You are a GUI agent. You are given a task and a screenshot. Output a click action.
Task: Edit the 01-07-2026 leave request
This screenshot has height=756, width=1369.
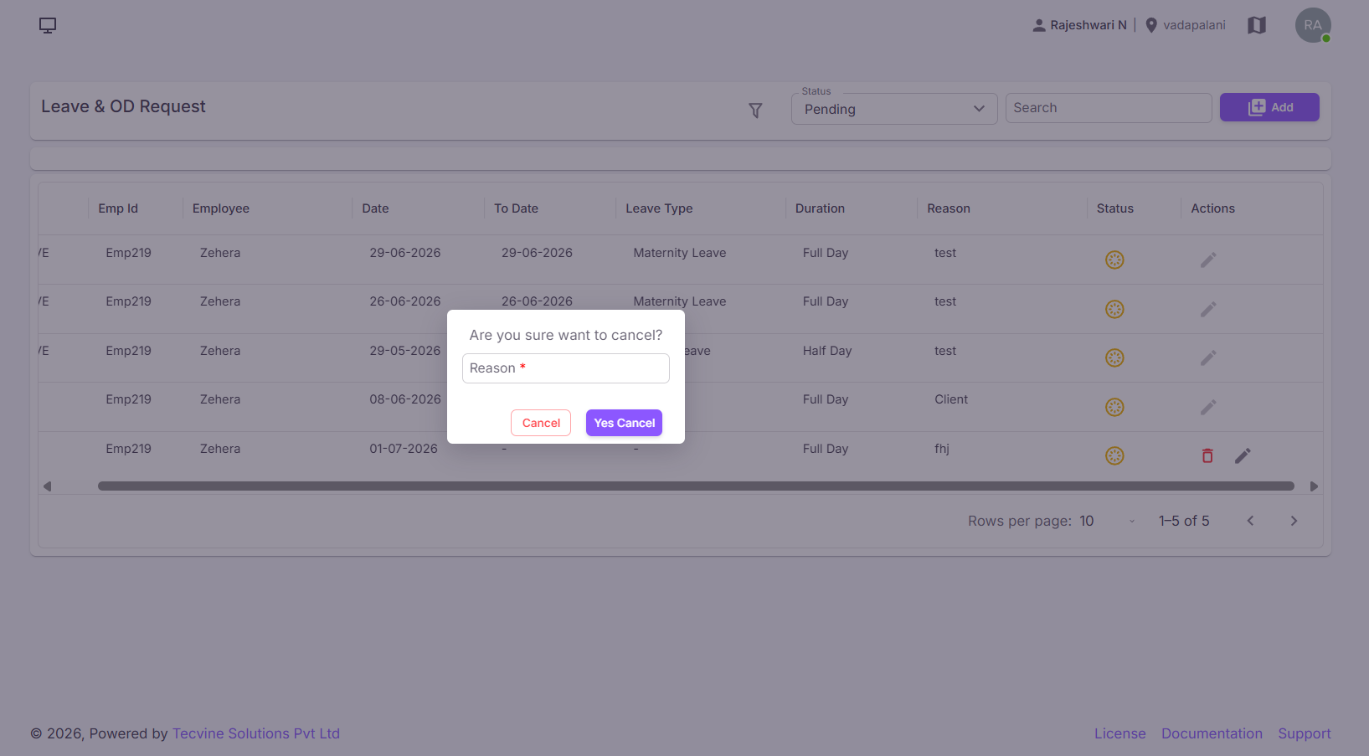coord(1243,455)
